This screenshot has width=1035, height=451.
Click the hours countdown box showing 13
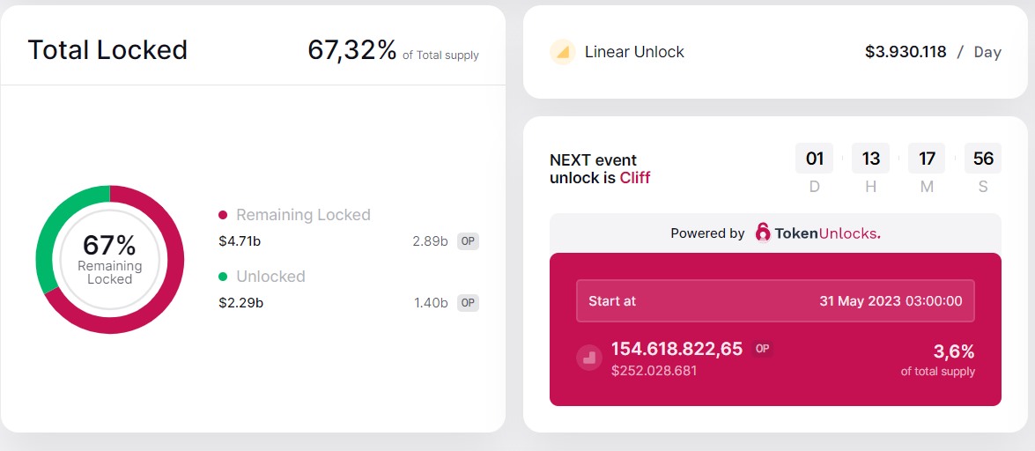tap(871, 159)
